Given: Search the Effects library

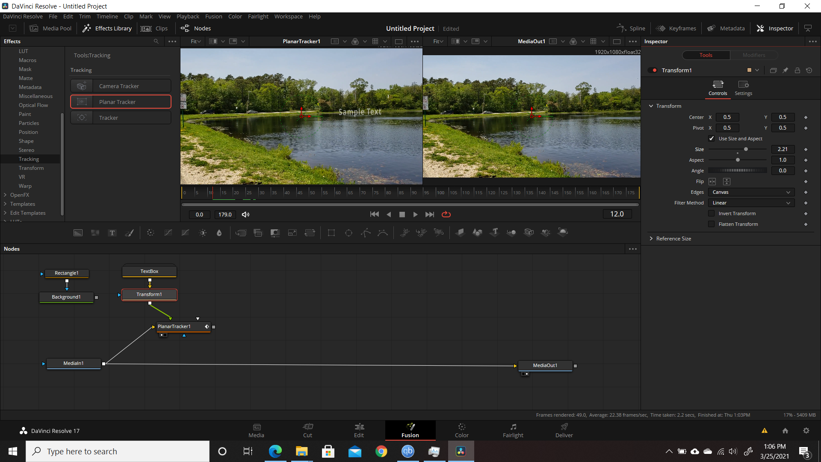Looking at the screenshot, I should 156,41.
